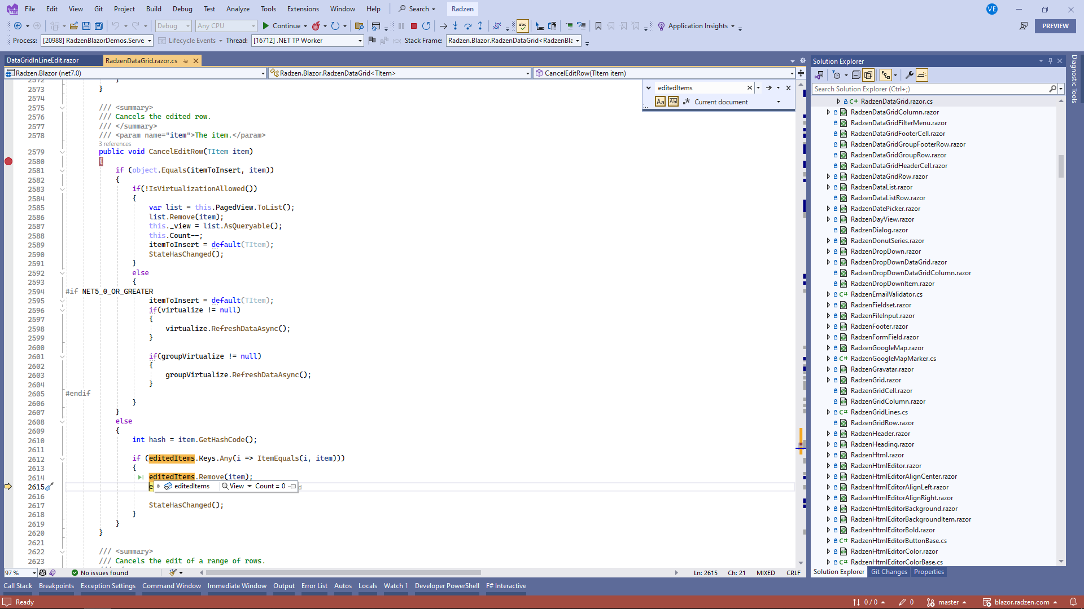This screenshot has height=609, width=1084.
Task: Click the Switch Views icon in Solution Explorer
Action: (x=819, y=75)
